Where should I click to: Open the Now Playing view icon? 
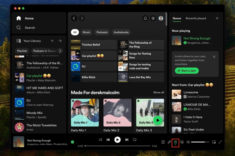[163, 142]
